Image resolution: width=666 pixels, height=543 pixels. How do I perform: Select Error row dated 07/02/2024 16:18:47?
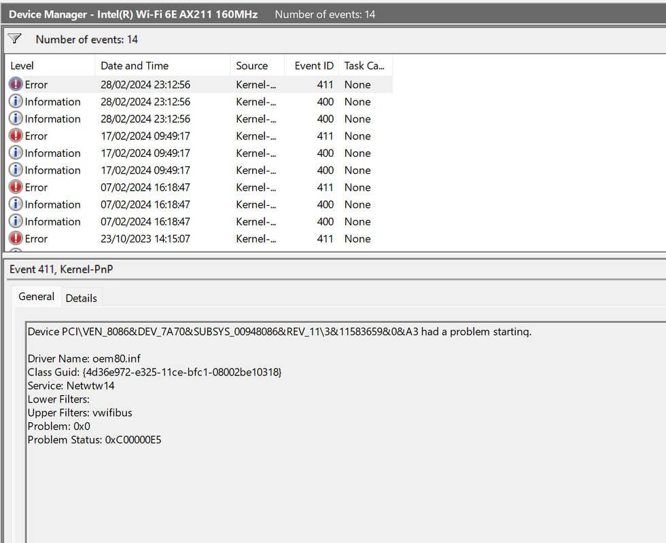[x=200, y=187]
